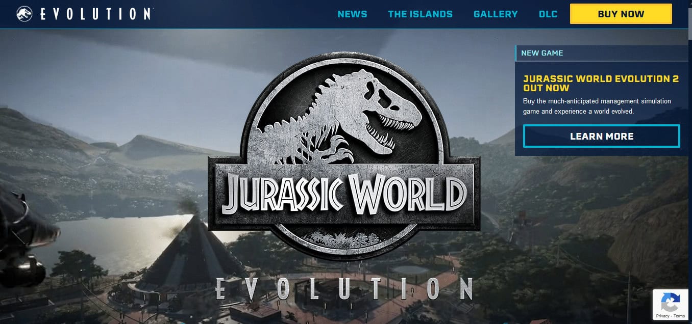This screenshot has height=324, width=692.
Task: Open the News menu item
Action: click(352, 14)
